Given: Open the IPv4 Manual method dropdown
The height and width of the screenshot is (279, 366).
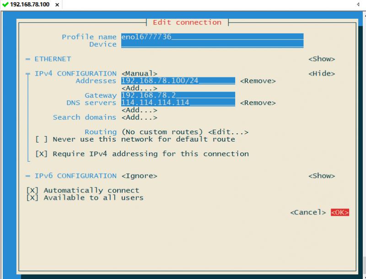Looking at the screenshot, I should tap(140, 74).
